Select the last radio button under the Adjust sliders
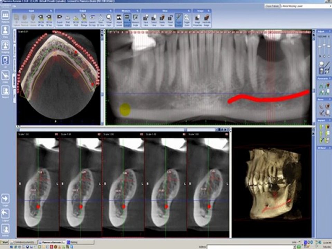This screenshot has height=249, width=332. point(329,56)
